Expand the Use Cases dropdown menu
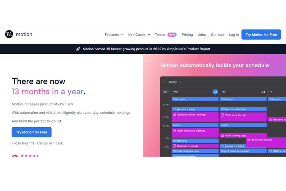The width and height of the screenshot is (286, 191). pos(139,34)
